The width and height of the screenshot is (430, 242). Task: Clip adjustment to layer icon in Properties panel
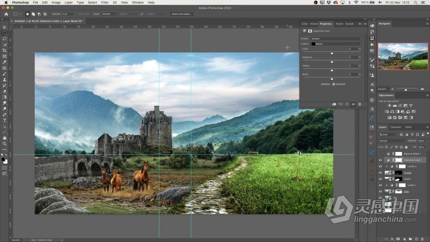pos(334,104)
